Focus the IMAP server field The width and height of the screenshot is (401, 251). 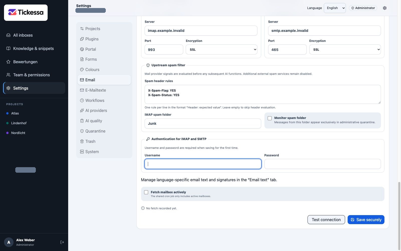pos(201,31)
